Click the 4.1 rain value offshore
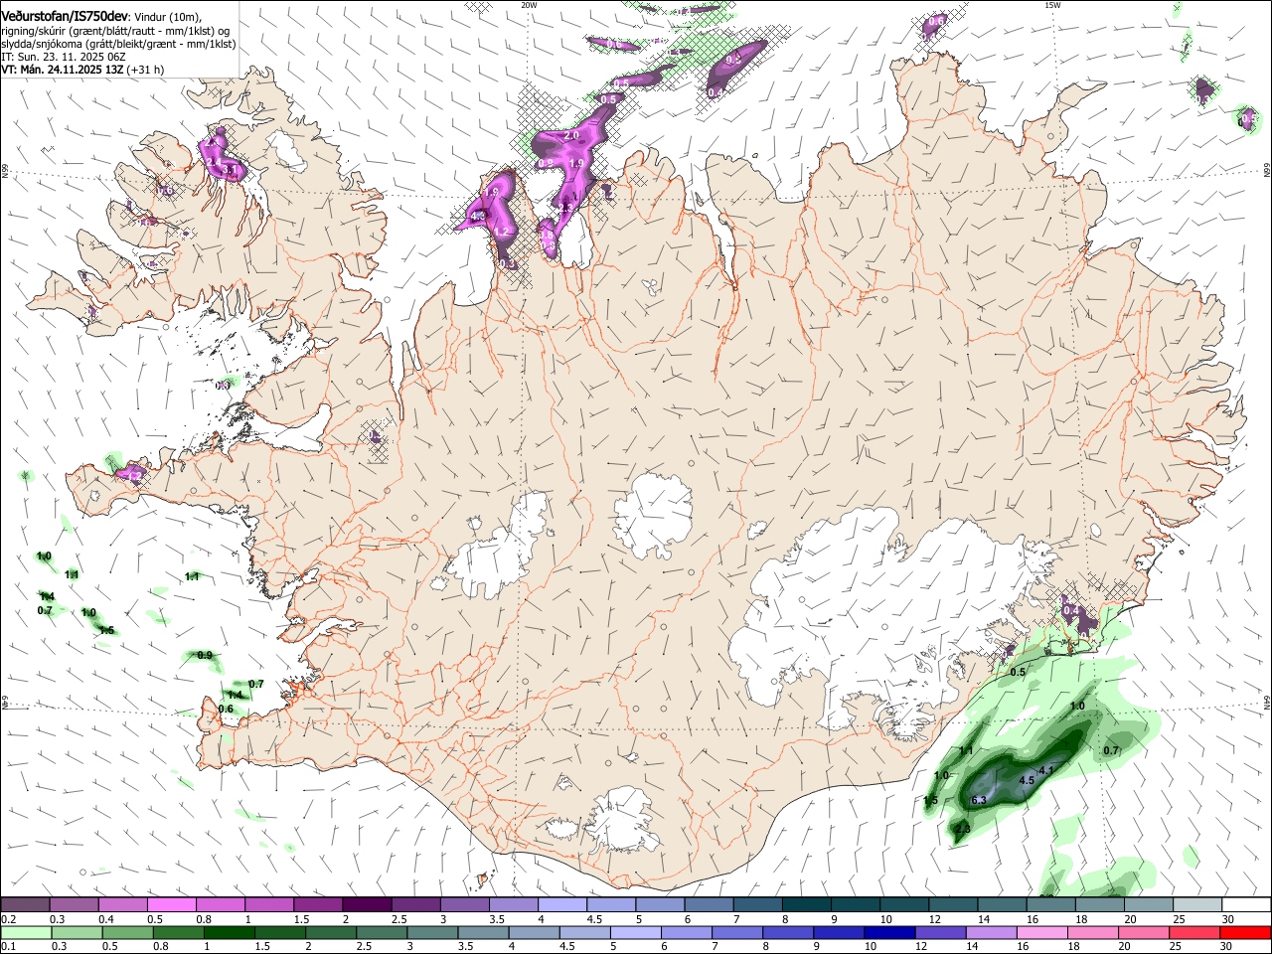Screen dimensions: 1272x954 pyautogui.click(x=1046, y=770)
